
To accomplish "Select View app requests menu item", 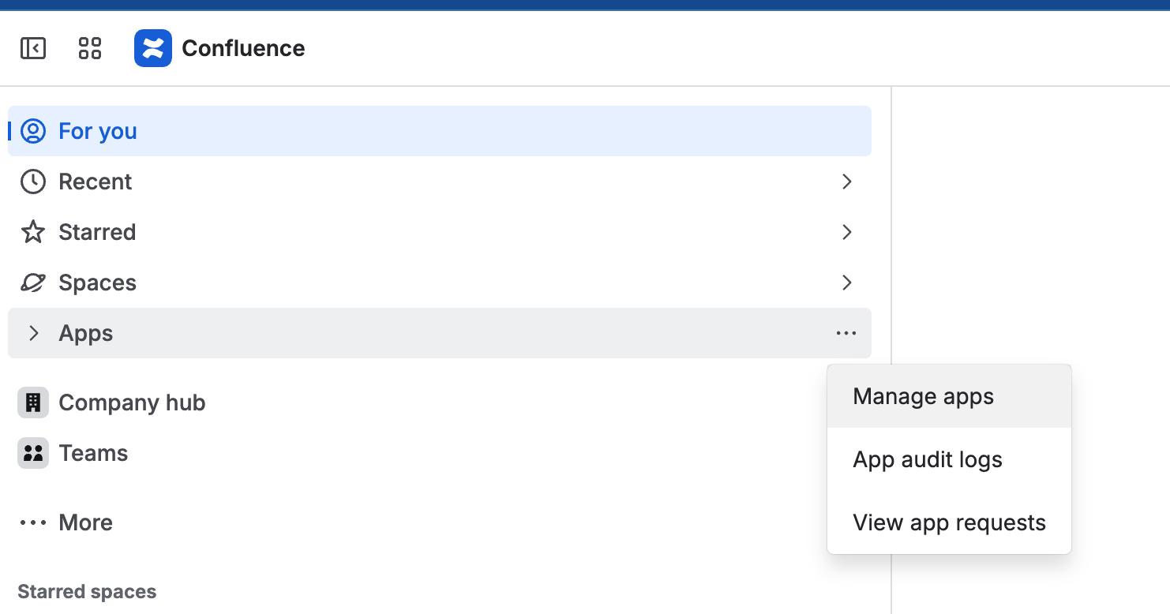I will pos(949,522).
